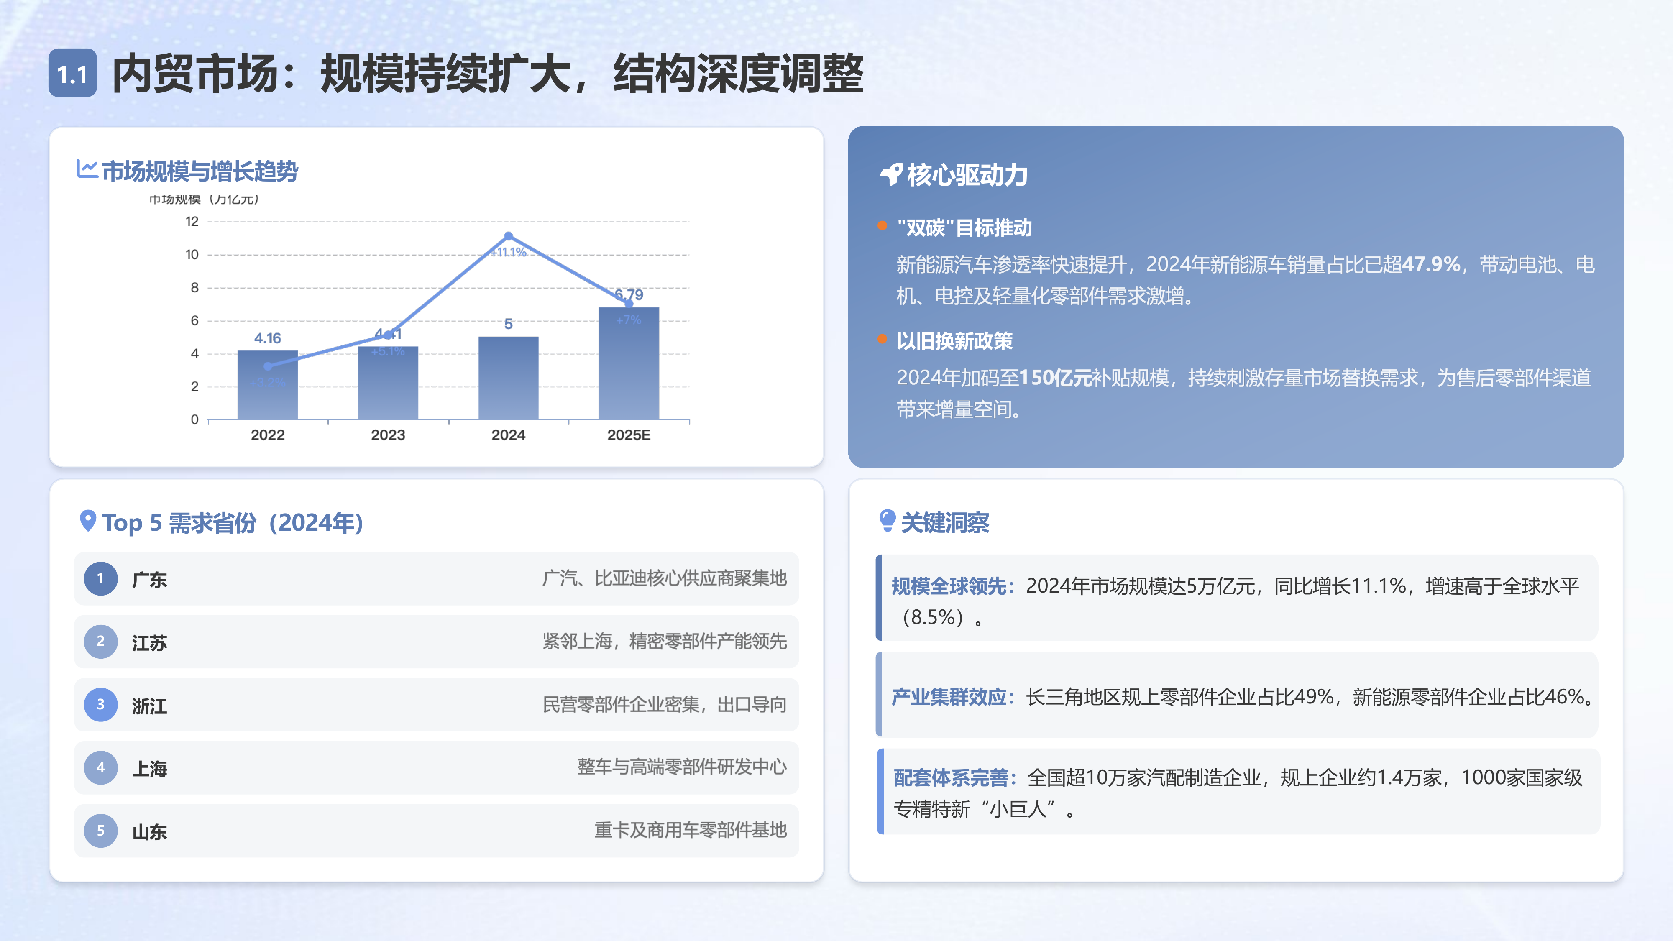Click the orange bullet before 以旧换新政策

pos(882,339)
